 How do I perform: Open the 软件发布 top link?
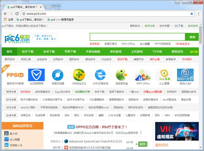pos(193,26)
